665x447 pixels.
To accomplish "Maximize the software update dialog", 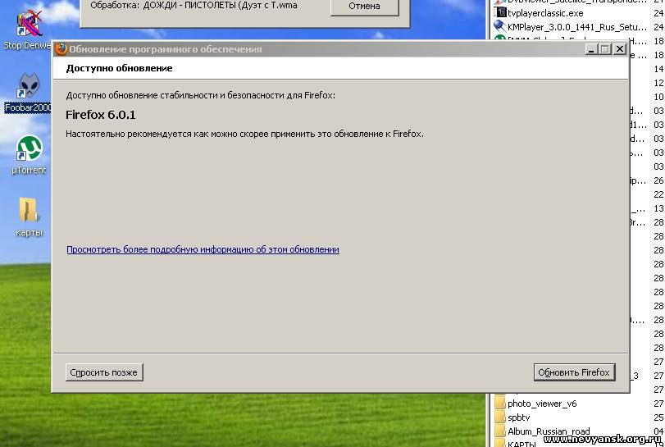I will pos(605,49).
